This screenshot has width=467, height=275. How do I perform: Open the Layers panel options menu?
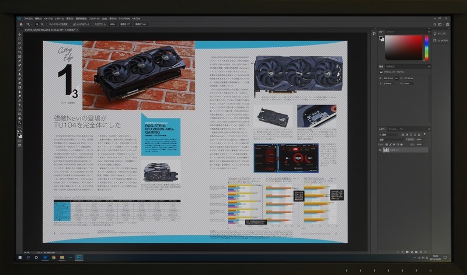pyautogui.click(x=429, y=129)
